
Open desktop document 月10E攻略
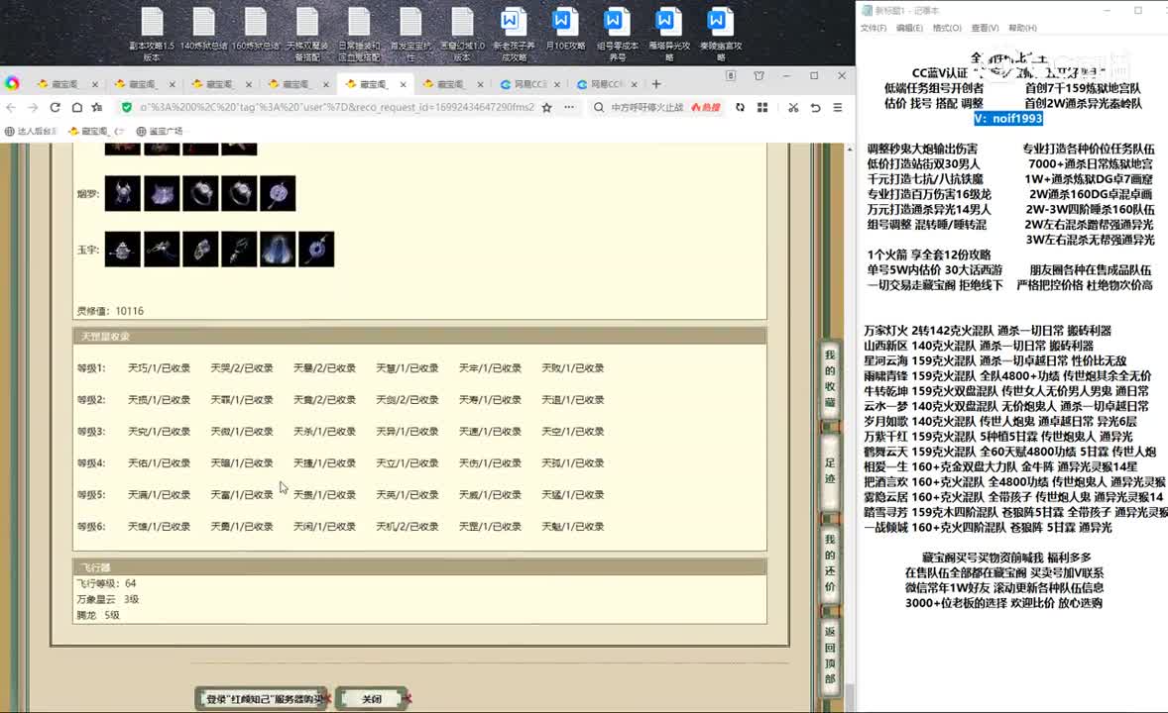pos(564,30)
